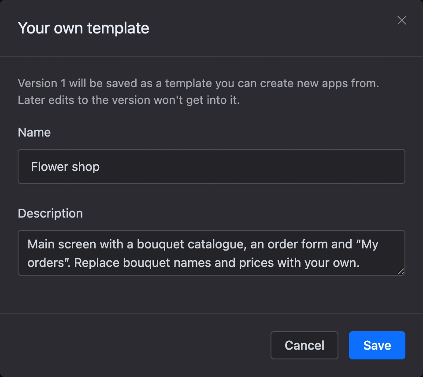Click into the Description text area
423x377 pixels.
[x=211, y=253]
